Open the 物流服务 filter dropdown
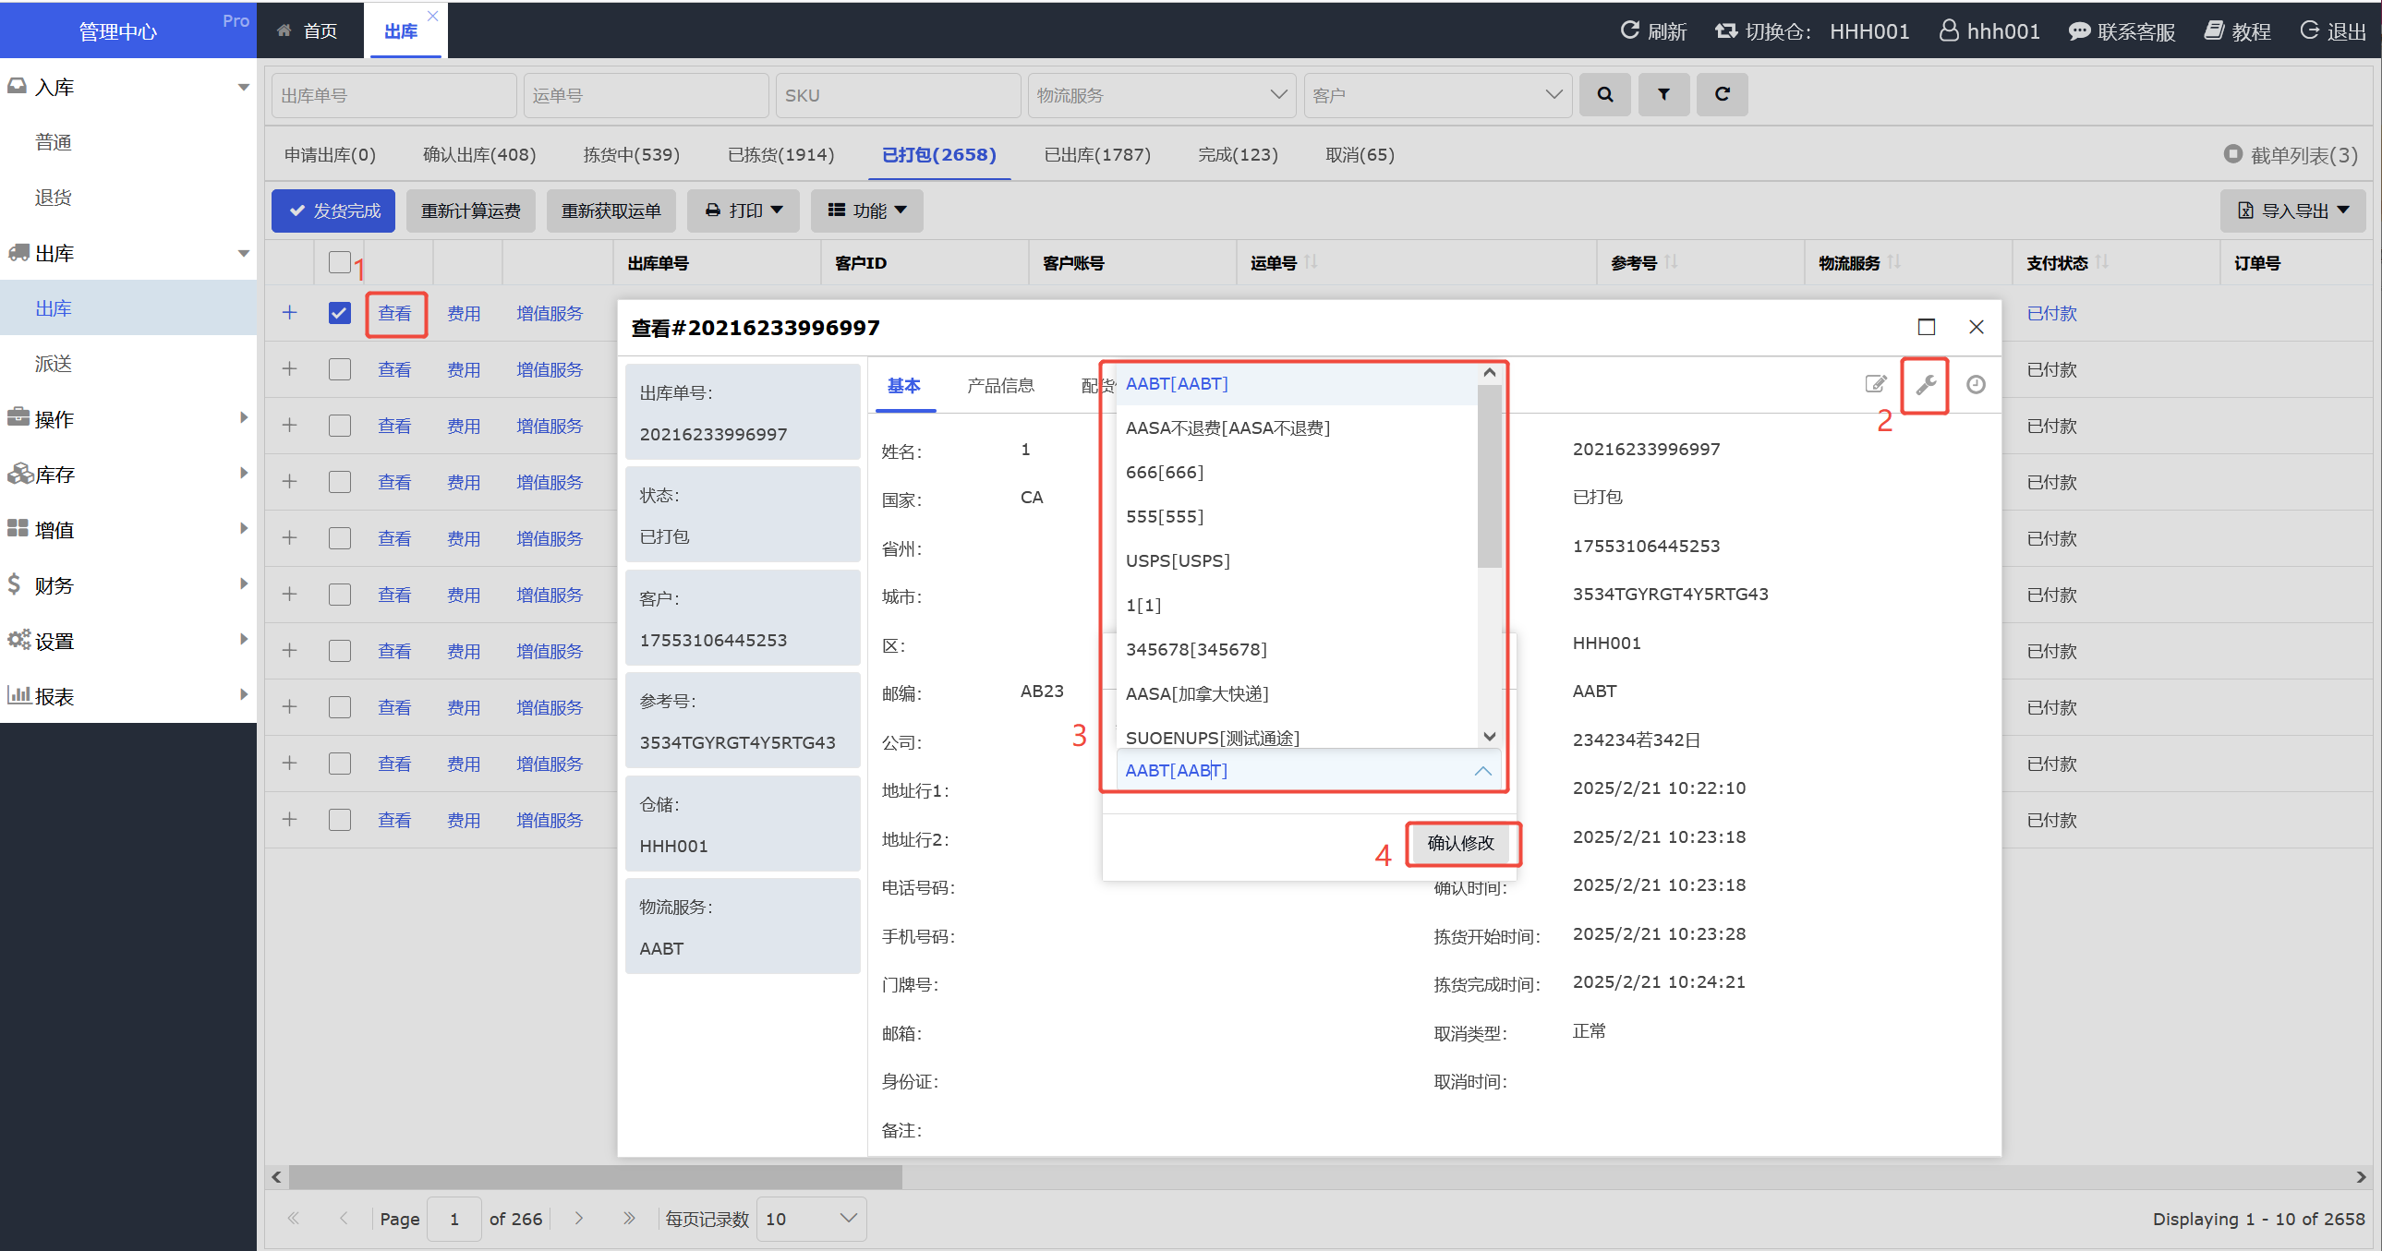Screen dimensions: 2382x1251 (1162, 95)
